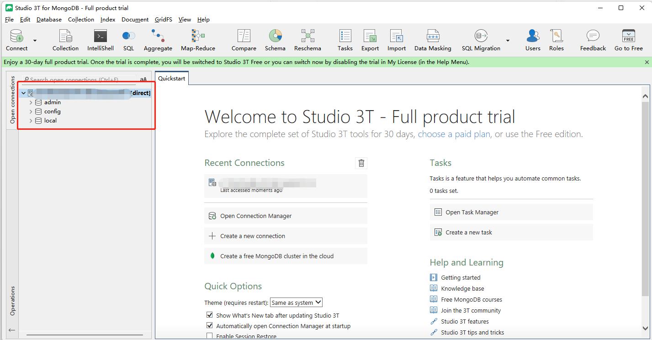Click Open Connection Manager
Viewport: 652px width, 340px height.
pos(286,216)
